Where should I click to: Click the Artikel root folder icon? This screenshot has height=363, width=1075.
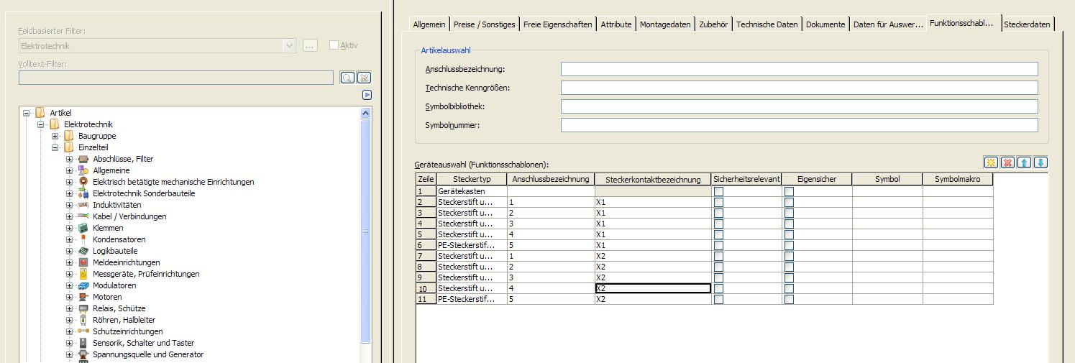click(40, 113)
